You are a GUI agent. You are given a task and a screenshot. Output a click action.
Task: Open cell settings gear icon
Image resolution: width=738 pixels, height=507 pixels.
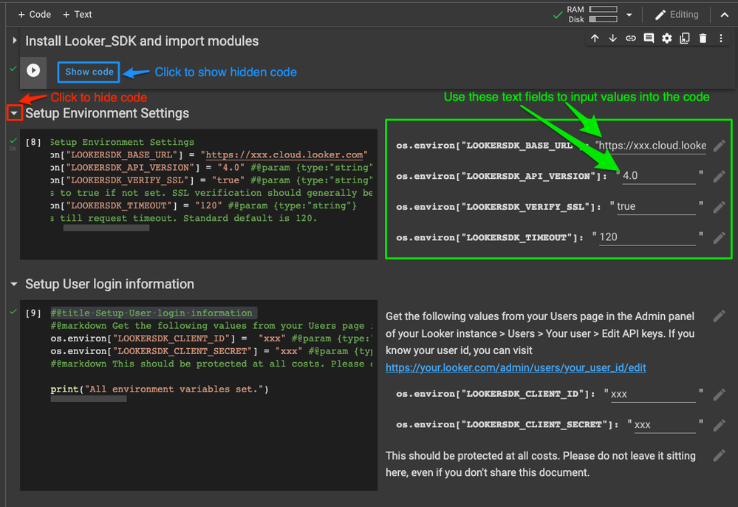coord(666,38)
